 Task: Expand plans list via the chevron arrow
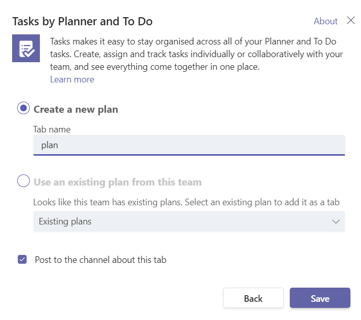click(336, 221)
